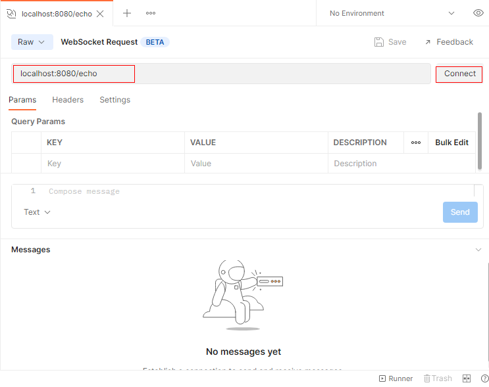This screenshot has height=387, width=489.
Task: Click the No messages yet text
Action: click(244, 352)
